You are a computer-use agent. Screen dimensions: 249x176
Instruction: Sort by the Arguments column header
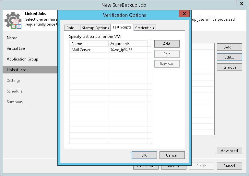(x=128, y=44)
